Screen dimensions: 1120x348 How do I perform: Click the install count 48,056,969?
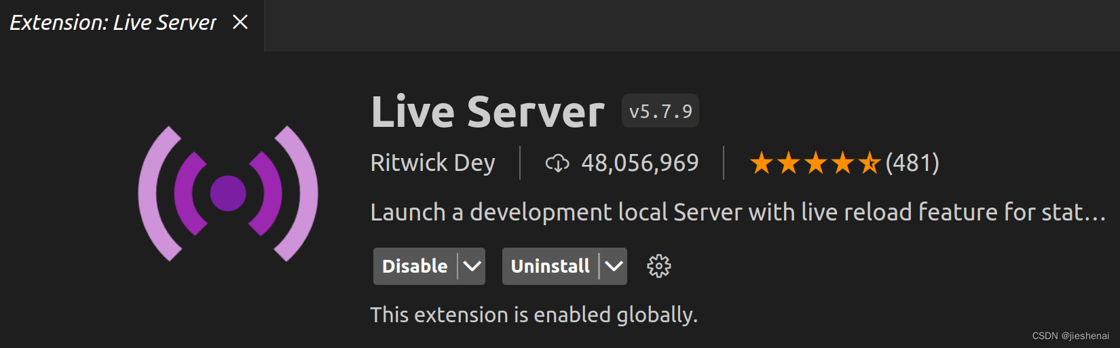click(x=639, y=163)
